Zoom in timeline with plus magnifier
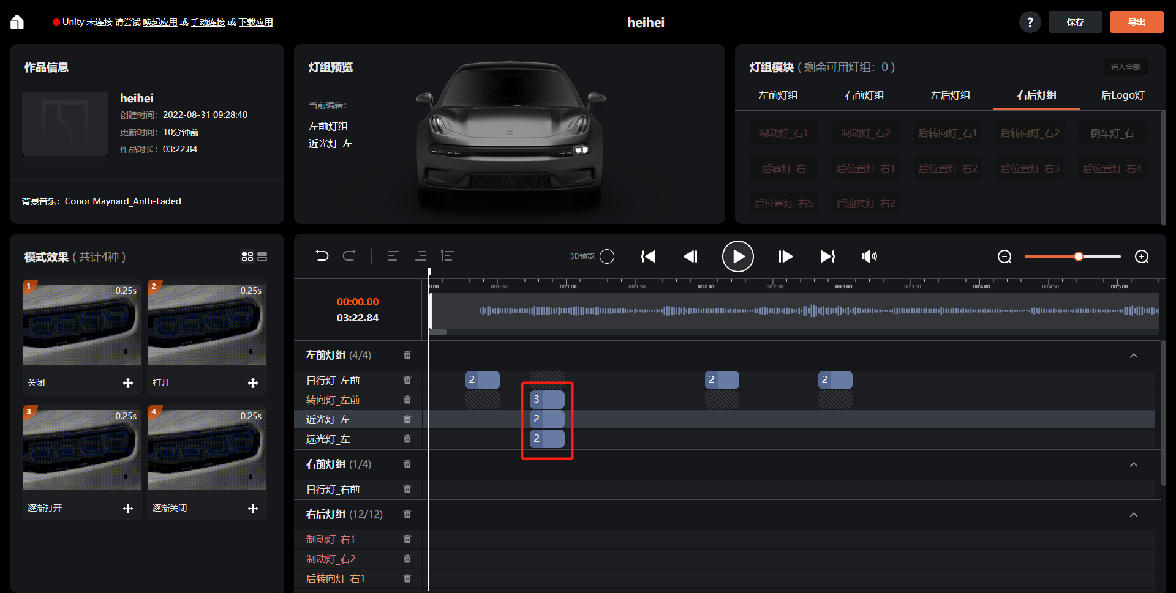Viewport: 1176px width, 593px height. 1142,256
